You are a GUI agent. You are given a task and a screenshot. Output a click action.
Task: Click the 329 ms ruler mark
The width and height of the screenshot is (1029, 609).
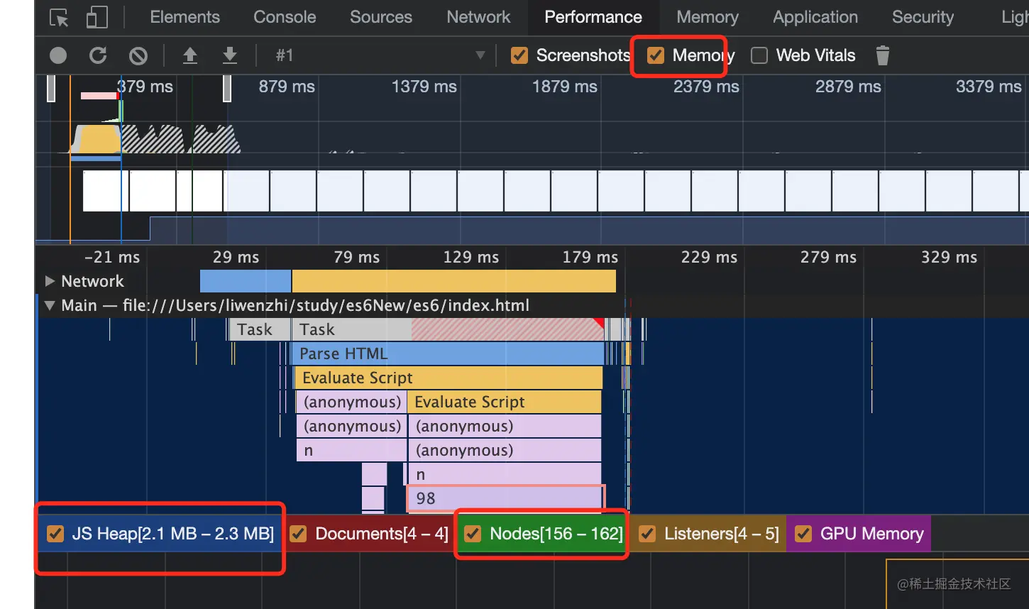point(949,257)
